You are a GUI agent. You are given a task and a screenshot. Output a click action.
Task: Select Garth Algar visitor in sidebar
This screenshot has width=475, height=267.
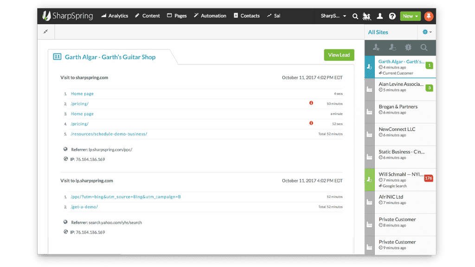[x=400, y=67]
